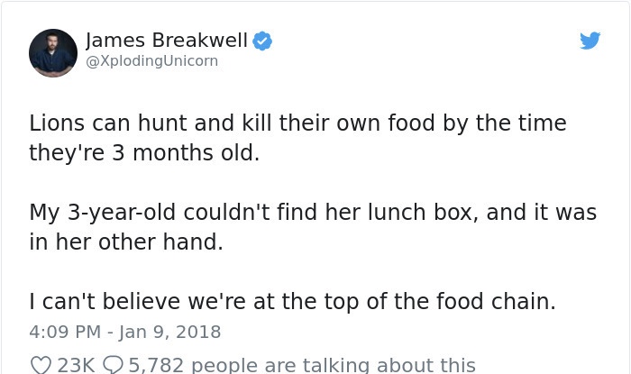631x374 pixels.
Task: Click the words "lunch box" in tweet
Action: click(x=423, y=212)
